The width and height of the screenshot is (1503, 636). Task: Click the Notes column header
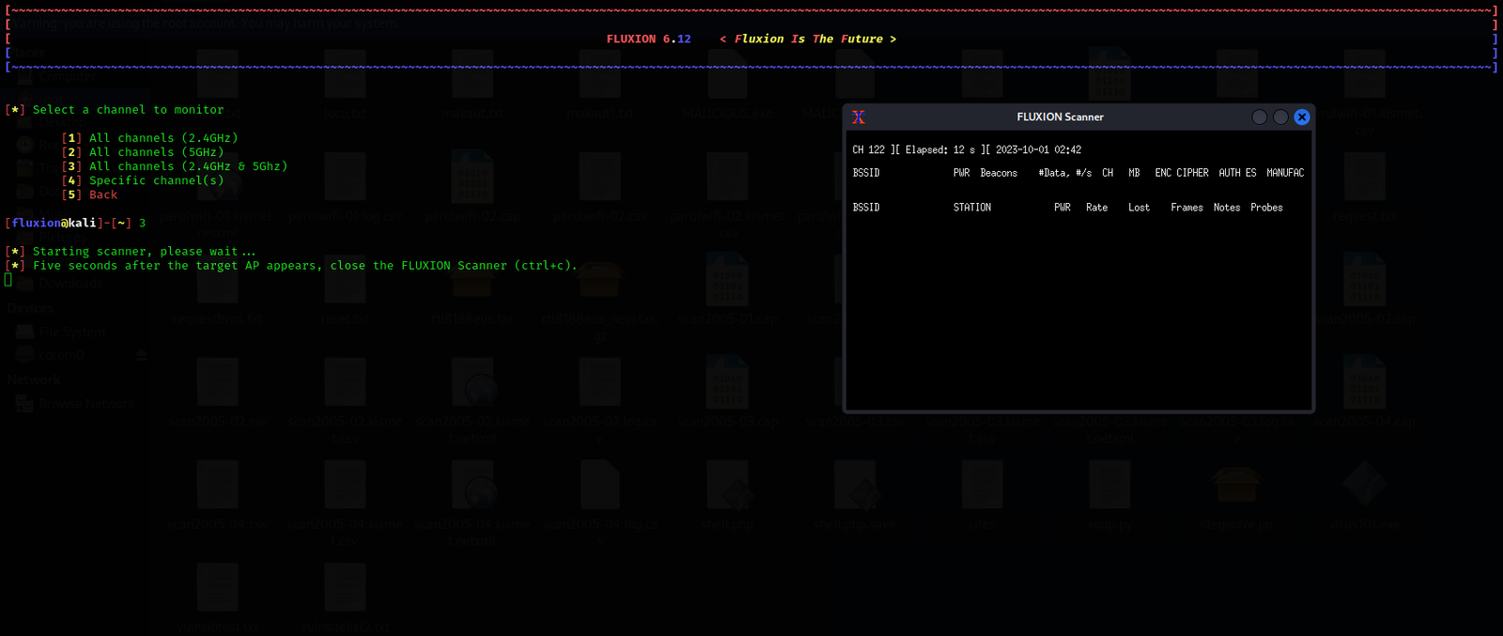pyautogui.click(x=1227, y=209)
